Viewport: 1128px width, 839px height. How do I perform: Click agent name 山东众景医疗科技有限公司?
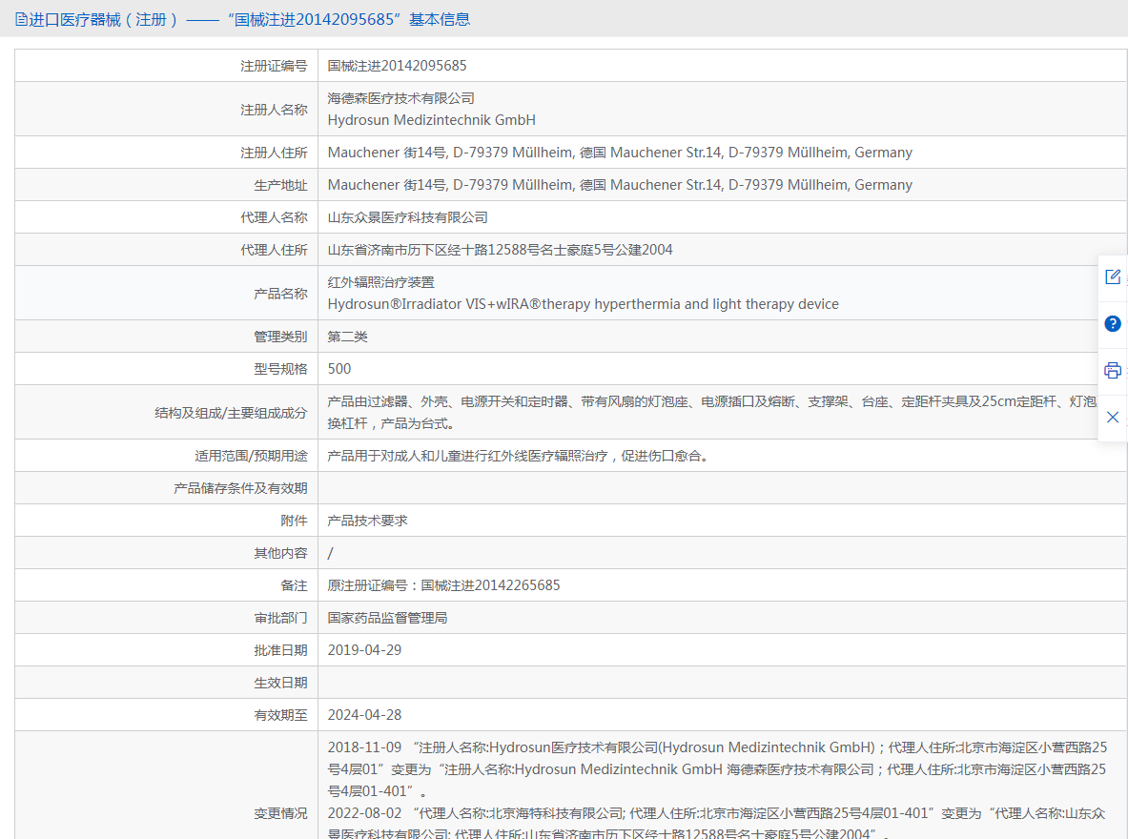[x=408, y=217]
